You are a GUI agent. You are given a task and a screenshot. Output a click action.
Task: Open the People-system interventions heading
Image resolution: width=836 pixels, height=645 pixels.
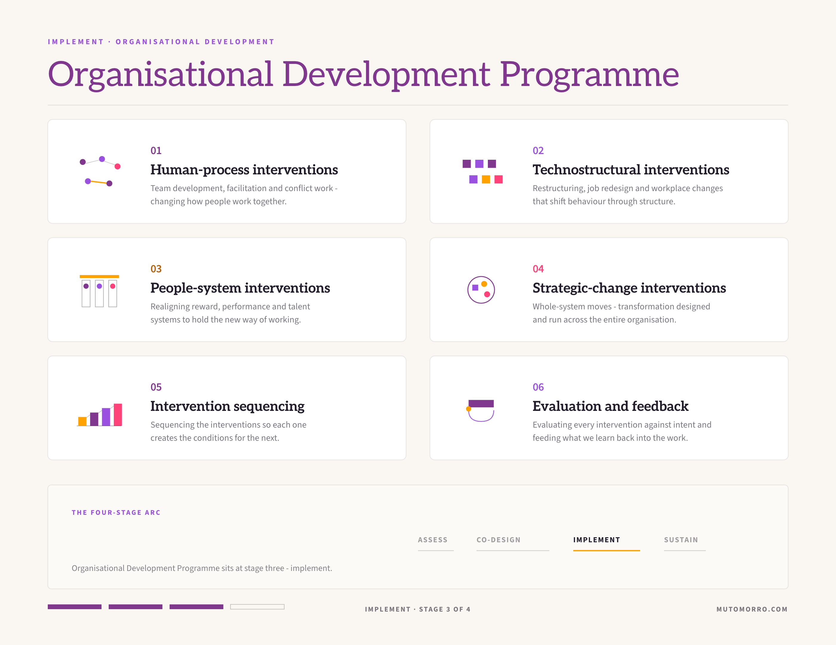point(240,288)
